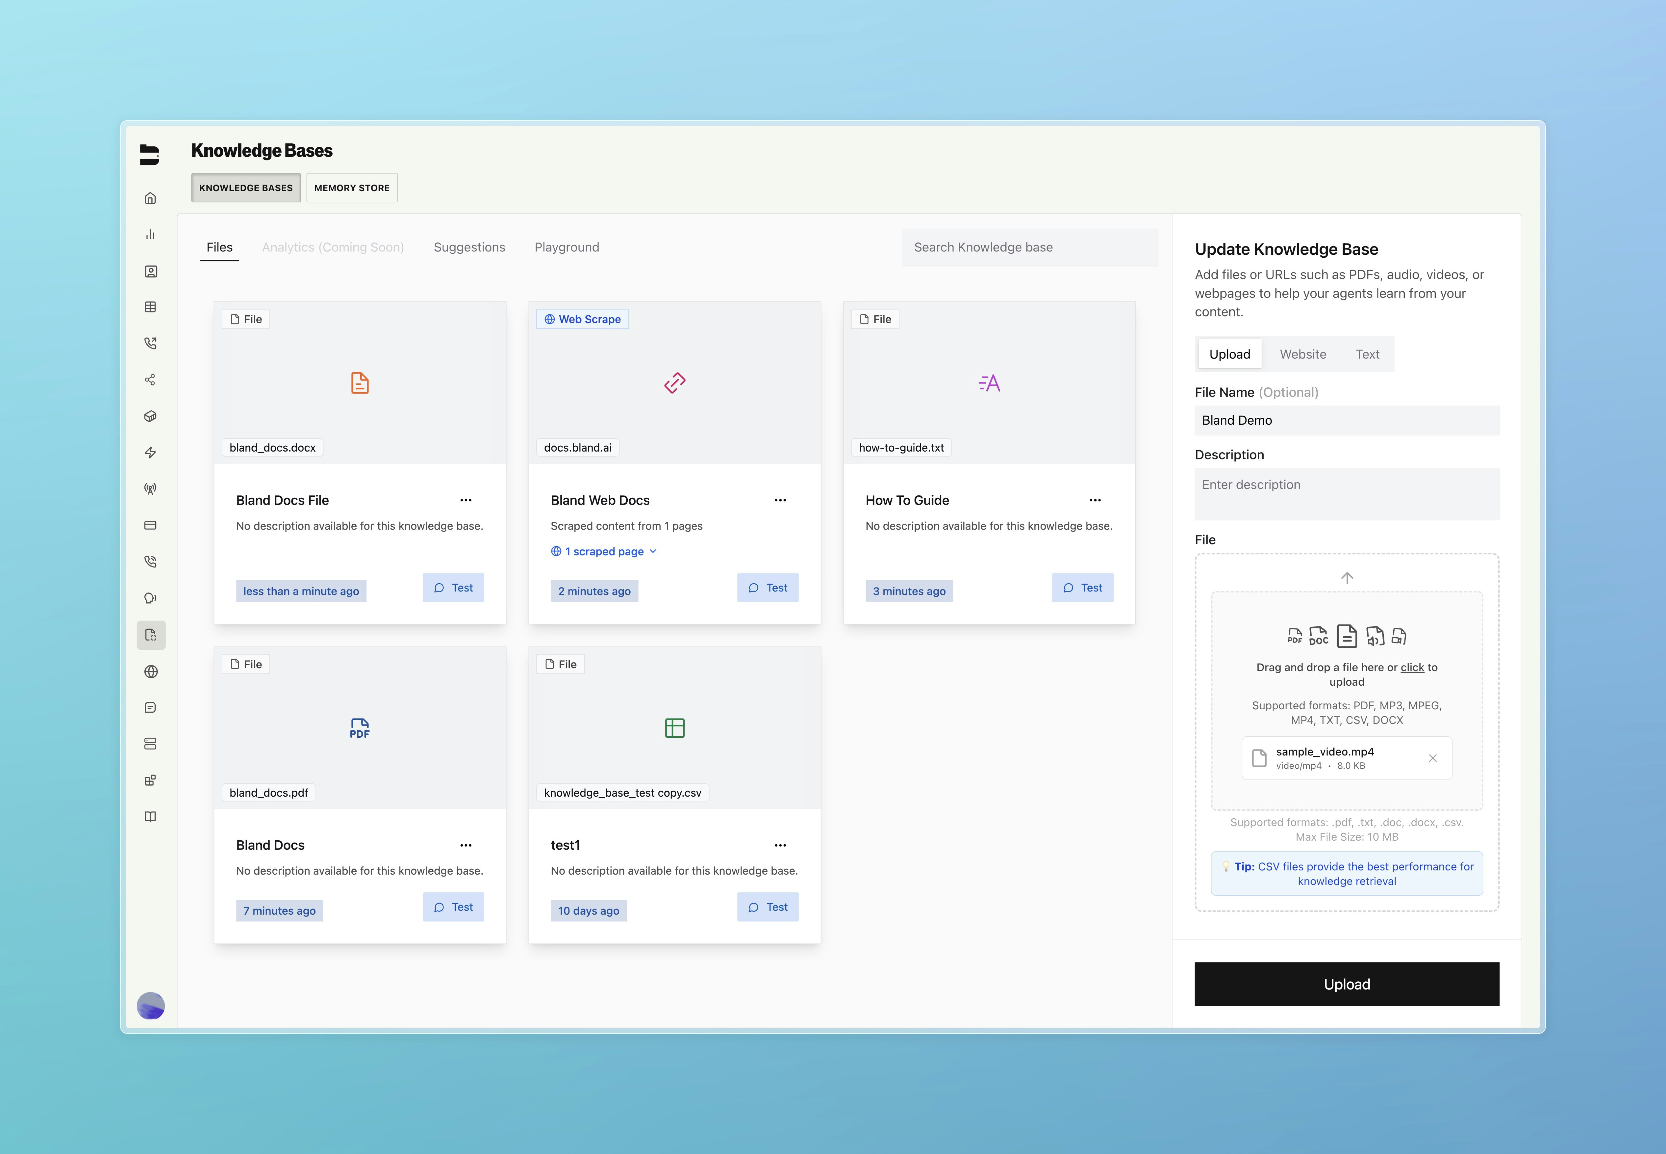Open three-dot menu for How To Guide
Screen dimensions: 1666x1154
point(1095,500)
